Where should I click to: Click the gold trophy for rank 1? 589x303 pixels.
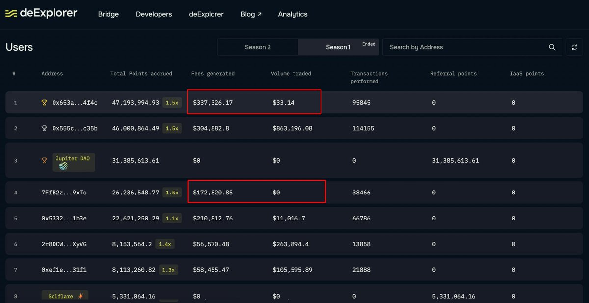pos(45,103)
